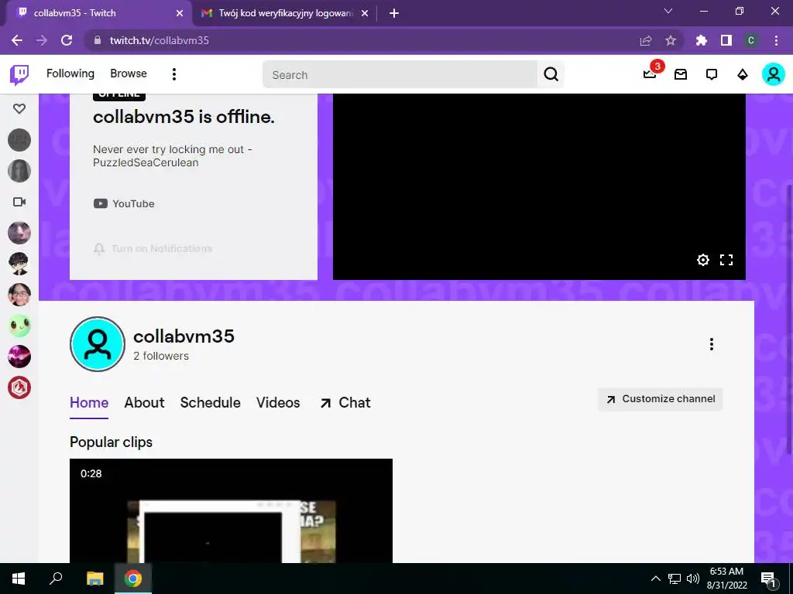Open volume speaker tray icon
The width and height of the screenshot is (793, 594).
(x=693, y=579)
